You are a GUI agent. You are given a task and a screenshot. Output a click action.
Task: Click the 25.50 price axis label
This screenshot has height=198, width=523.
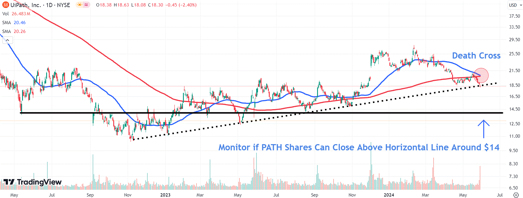coord(514,54)
